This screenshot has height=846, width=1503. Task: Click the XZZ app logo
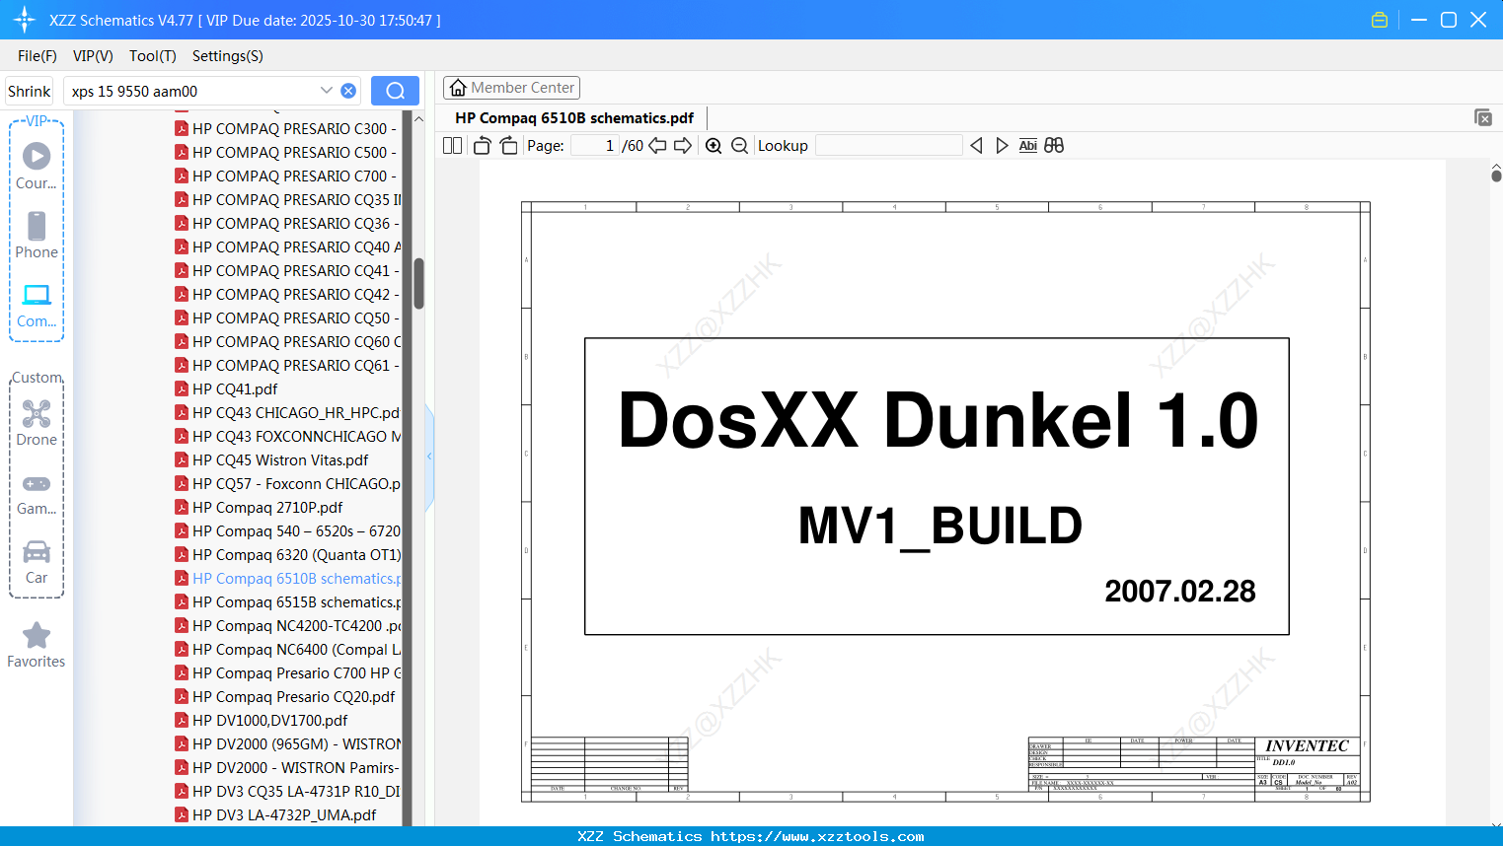24,20
